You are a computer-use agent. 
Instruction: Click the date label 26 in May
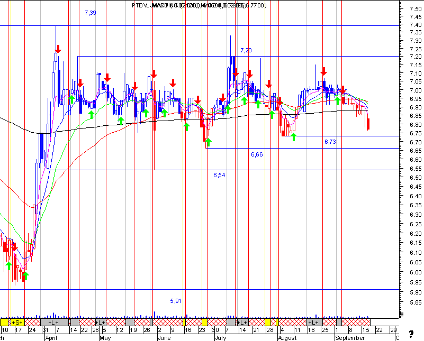pyautogui.click(x=147, y=330)
